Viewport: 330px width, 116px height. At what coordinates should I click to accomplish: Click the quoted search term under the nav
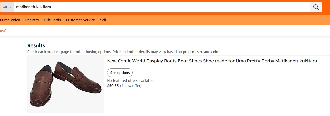[x=3, y=31]
